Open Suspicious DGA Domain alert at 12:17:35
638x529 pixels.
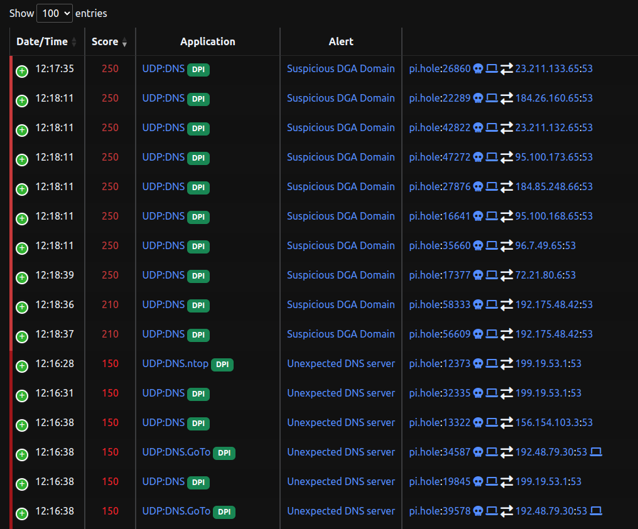[341, 69]
